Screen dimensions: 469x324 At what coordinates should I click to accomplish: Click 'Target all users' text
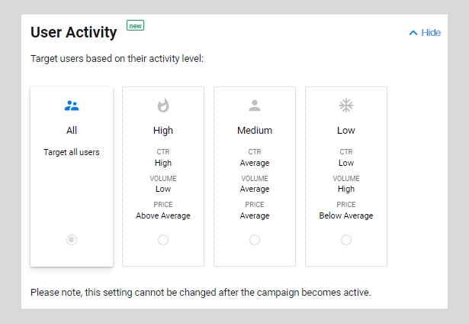[72, 152]
